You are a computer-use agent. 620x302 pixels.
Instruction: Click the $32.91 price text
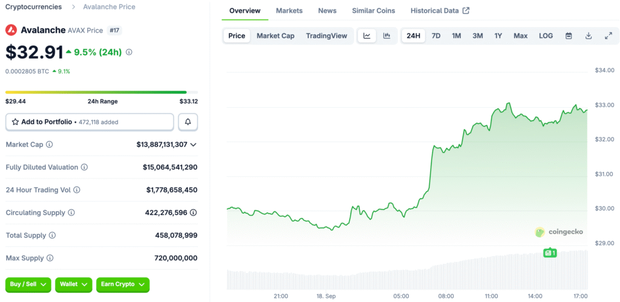tap(35, 52)
